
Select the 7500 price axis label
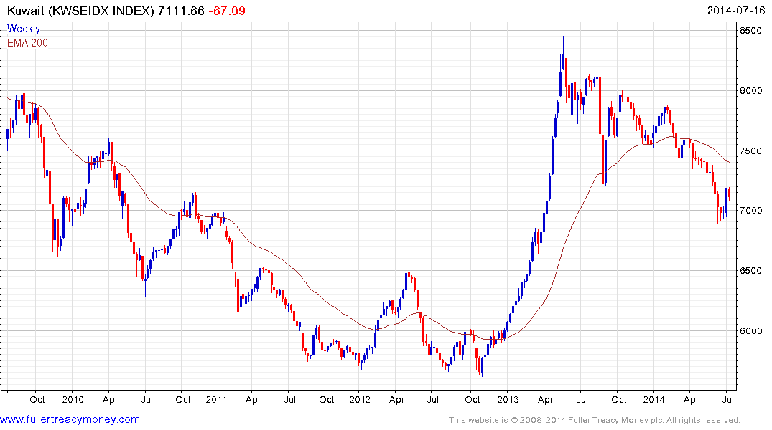click(751, 151)
